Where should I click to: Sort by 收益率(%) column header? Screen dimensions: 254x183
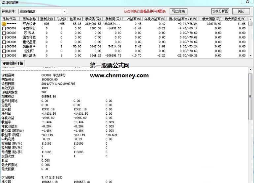133,19
